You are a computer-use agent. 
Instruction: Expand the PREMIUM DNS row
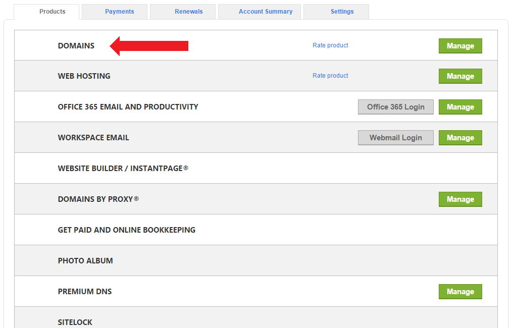coord(256,292)
